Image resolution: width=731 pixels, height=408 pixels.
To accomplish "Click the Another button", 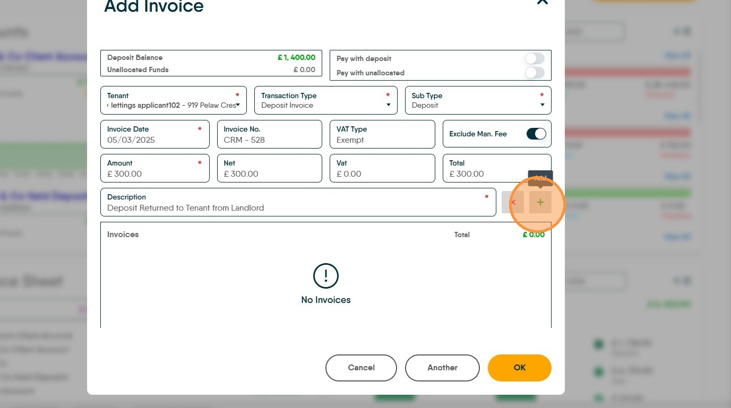I will coord(442,368).
